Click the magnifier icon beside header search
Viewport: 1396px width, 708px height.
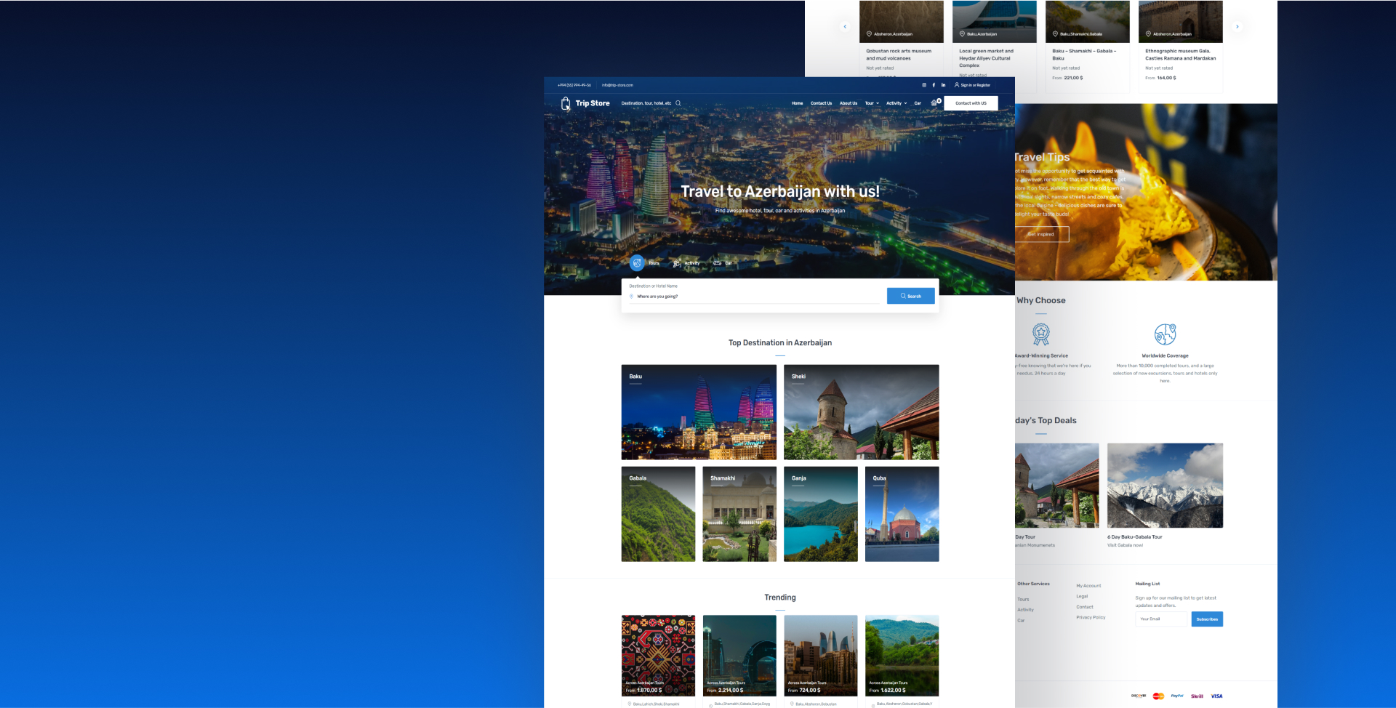click(678, 103)
